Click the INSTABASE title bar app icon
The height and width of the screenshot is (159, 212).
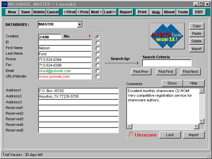(4, 4)
